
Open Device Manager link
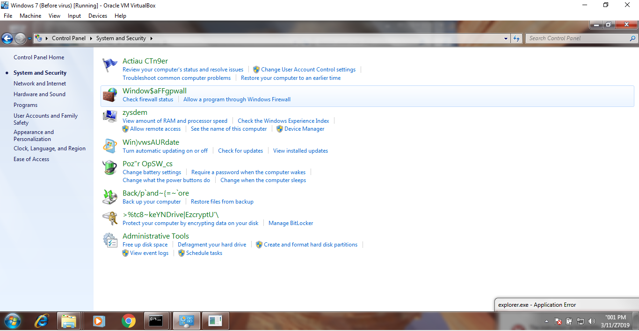click(x=304, y=129)
